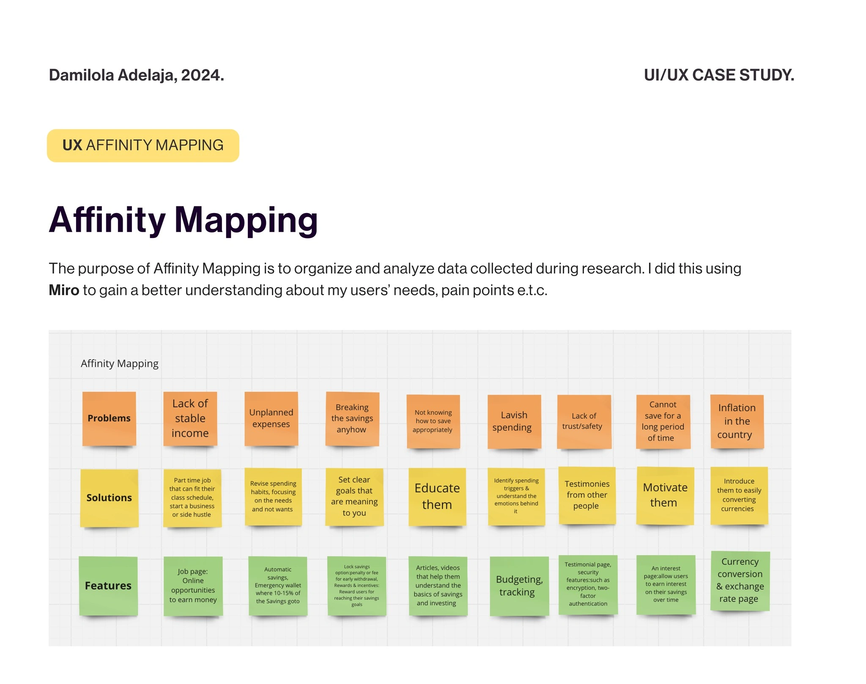866x684 pixels.
Task: Click the Affinity Mapping main heading
Action: click(183, 220)
